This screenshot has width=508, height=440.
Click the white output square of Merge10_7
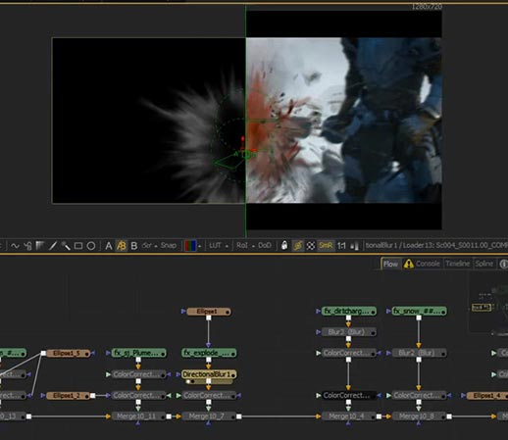tap(239, 416)
